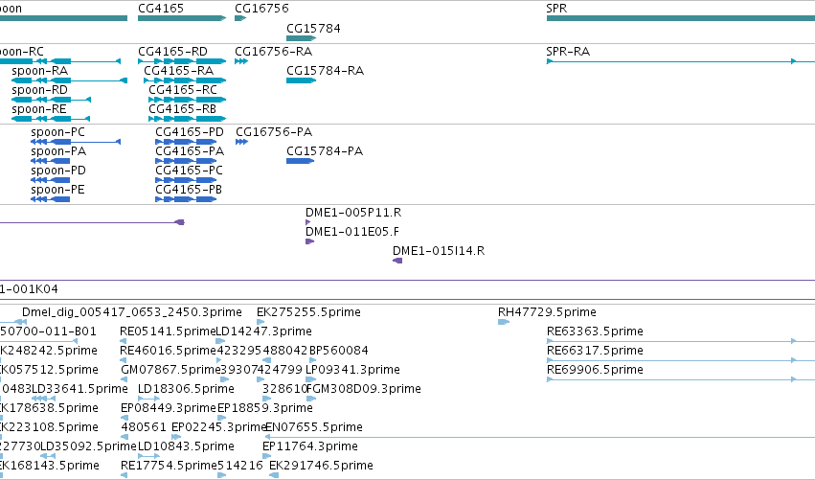The height and width of the screenshot is (480, 815).
Task: Open the EN07655.5prime EST label
Action: 314,427
